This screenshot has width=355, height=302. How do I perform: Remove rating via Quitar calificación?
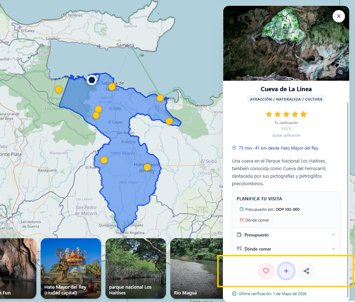(286, 135)
